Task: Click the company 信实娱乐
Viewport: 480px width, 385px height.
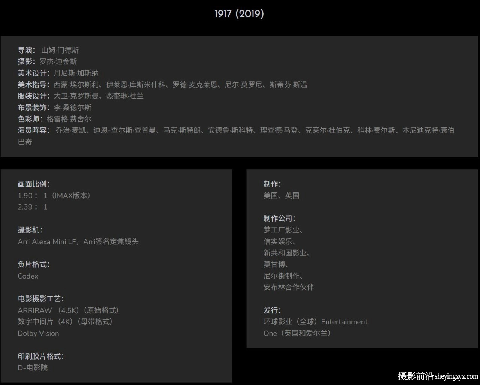Action: pos(278,241)
